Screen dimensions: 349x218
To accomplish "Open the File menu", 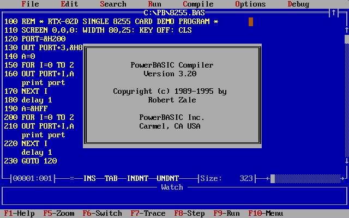I will point(31,4).
